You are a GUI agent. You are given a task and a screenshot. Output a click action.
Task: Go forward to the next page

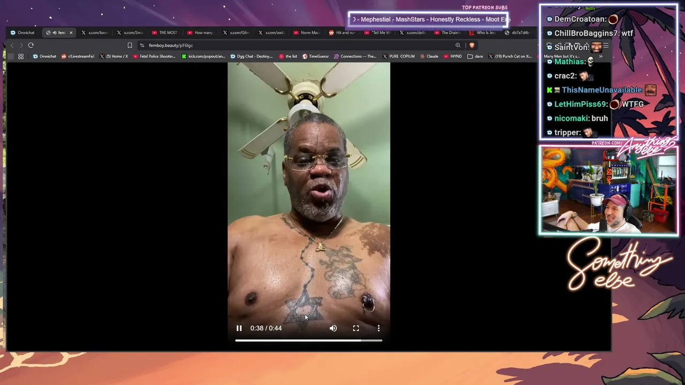pos(21,45)
